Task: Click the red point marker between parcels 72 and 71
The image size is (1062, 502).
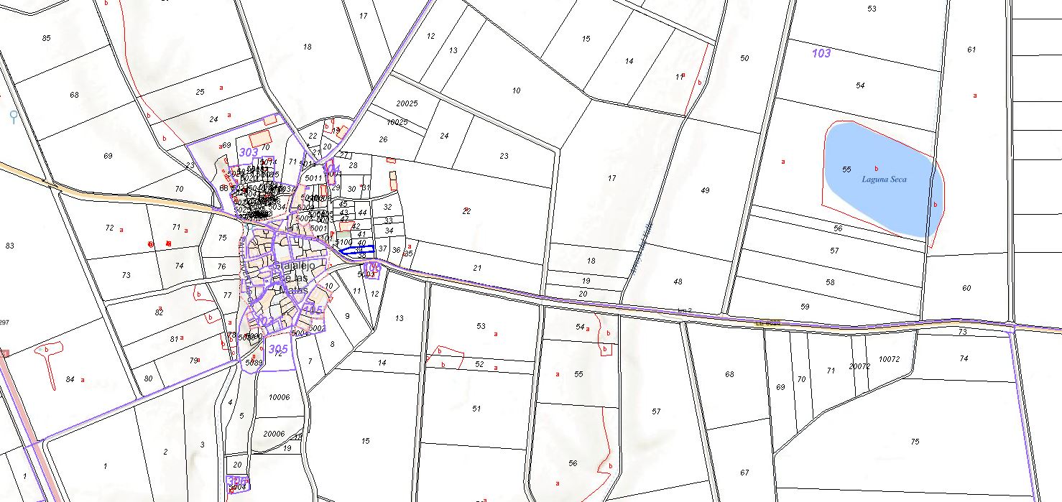Action: (150, 244)
